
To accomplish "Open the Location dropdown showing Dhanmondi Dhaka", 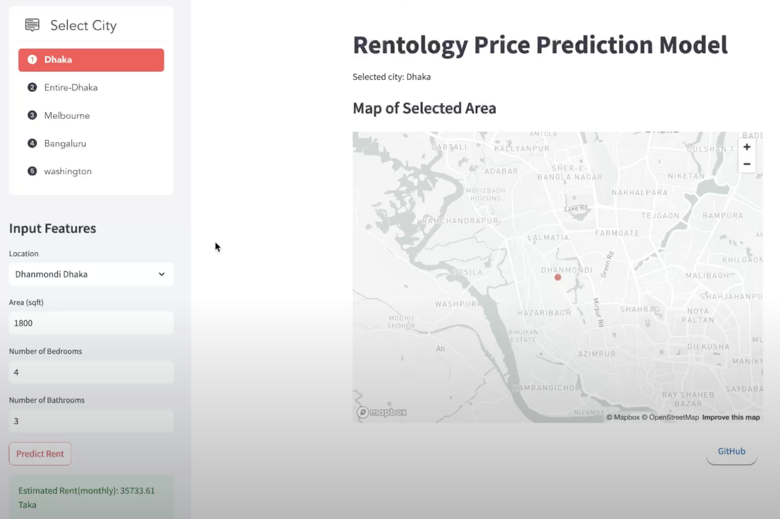I will [91, 274].
